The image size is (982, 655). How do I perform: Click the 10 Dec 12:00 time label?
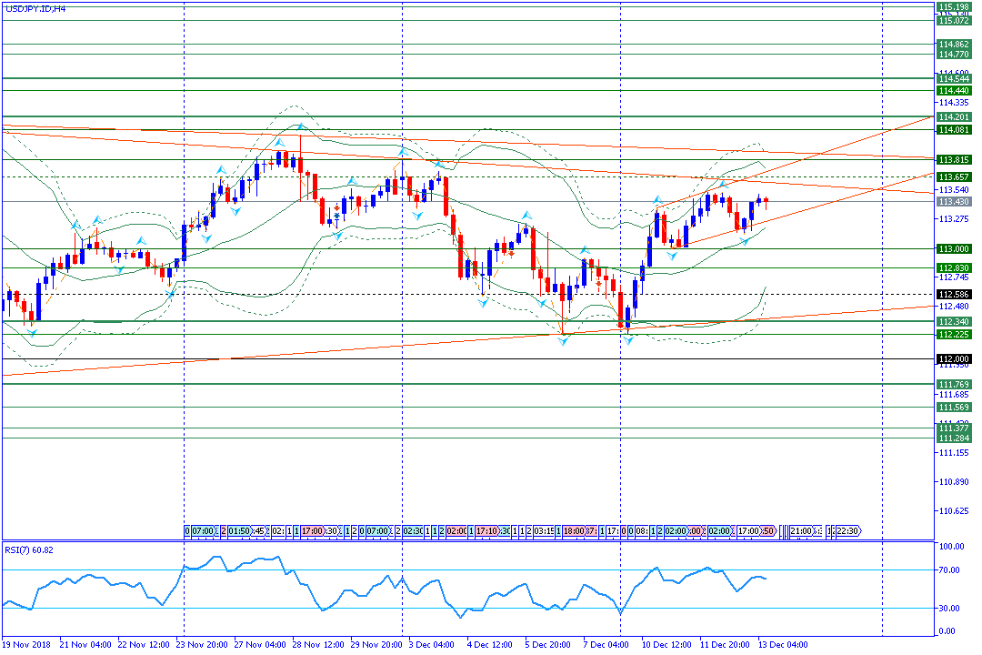pos(667,645)
